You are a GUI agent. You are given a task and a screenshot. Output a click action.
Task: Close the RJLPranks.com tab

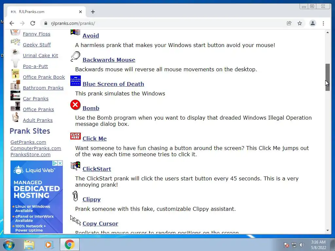[80, 12]
